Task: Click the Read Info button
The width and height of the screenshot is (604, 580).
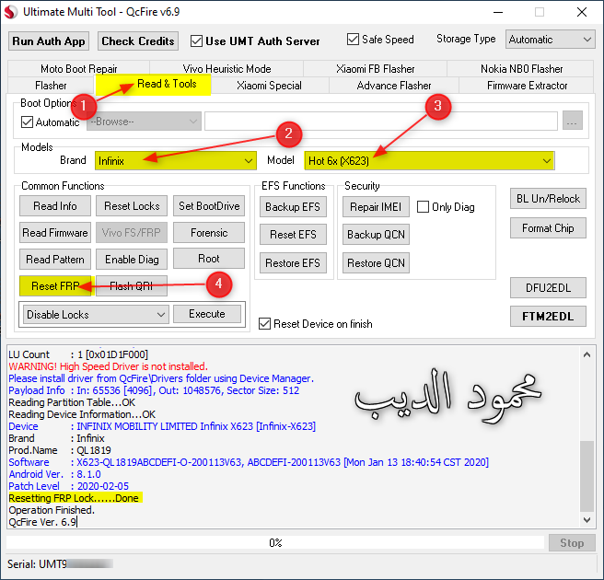Action: [x=55, y=206]
